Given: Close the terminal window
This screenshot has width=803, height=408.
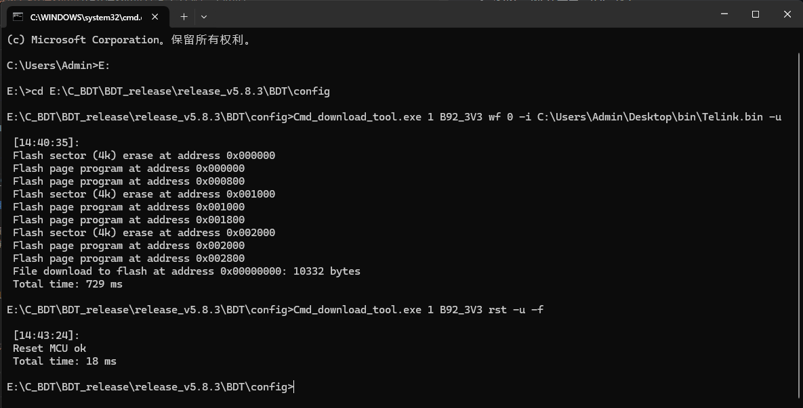Looking at the screenshot, I should pos(787,14).
